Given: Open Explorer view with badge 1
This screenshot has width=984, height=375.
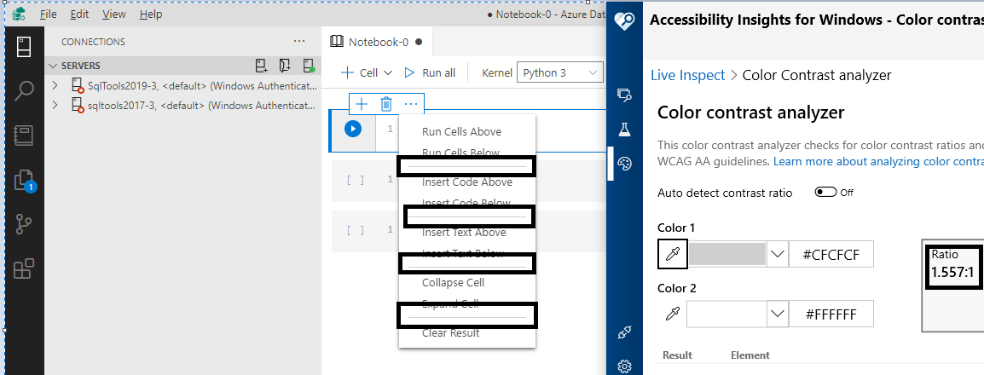Looking at the screenshot, I should pos(25,181).
